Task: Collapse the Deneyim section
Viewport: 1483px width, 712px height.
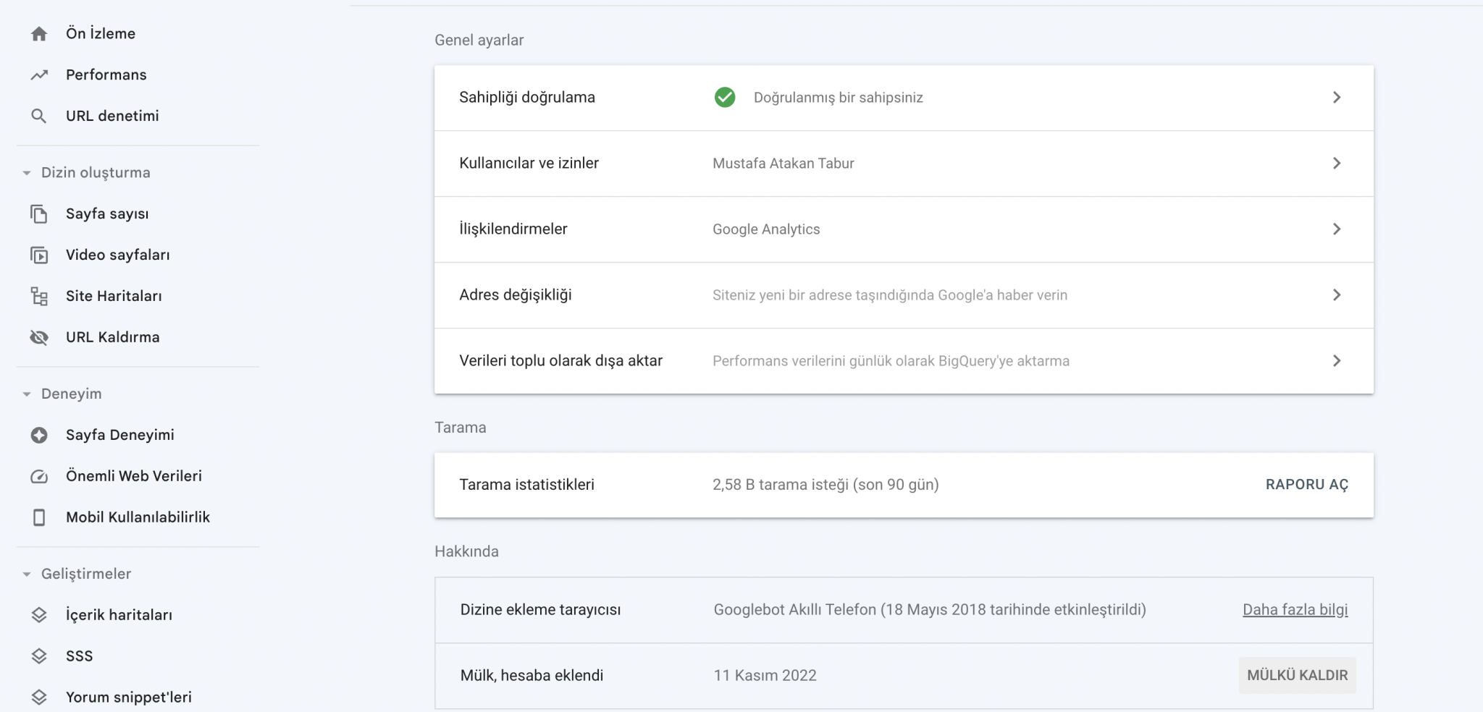Action: [x=26, y=393]
